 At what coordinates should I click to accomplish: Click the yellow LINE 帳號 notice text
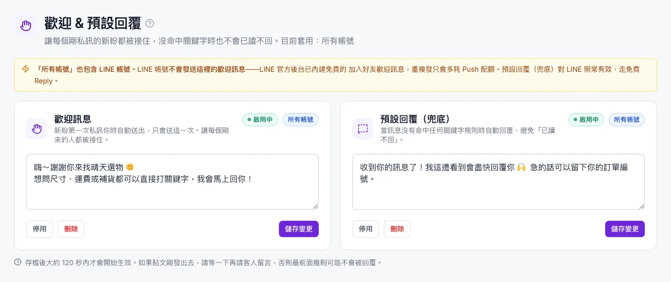click(338, 75)
